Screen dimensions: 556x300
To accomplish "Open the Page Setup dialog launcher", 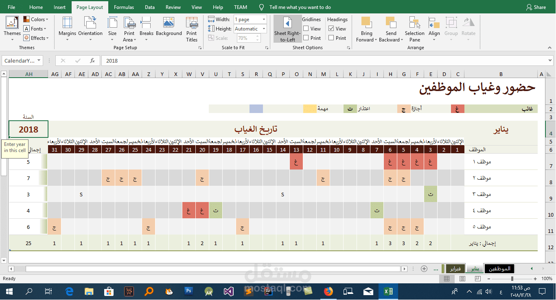I will (200, 48).
